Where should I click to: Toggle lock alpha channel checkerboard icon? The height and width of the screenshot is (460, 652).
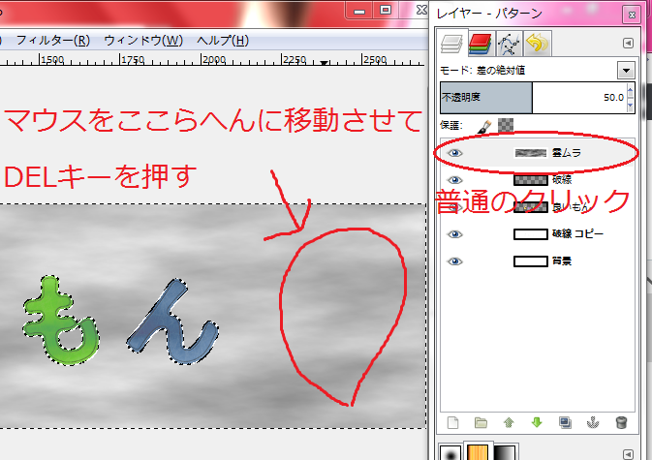coord(506,126)
